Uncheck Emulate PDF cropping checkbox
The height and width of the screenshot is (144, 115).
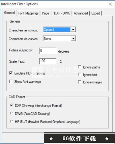tap(11, 73)
